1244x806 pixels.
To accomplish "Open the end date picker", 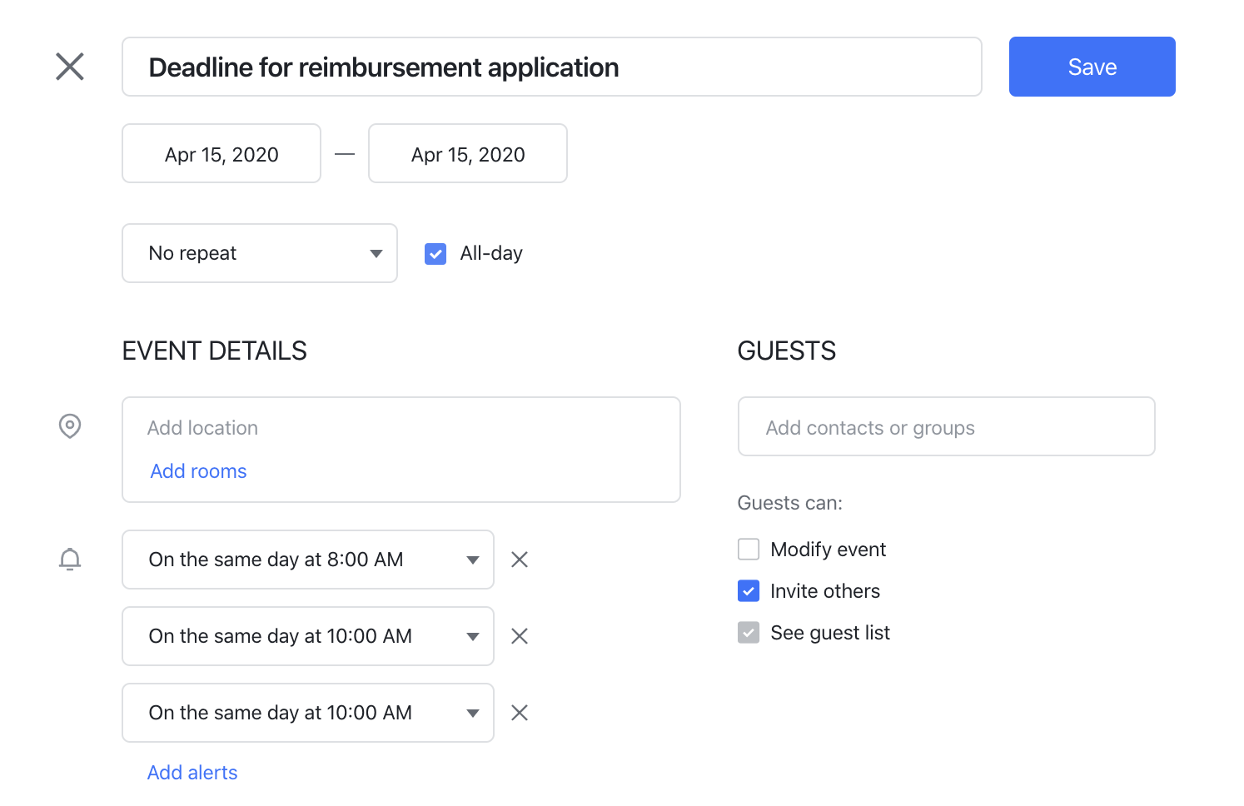I will (468, 153).
